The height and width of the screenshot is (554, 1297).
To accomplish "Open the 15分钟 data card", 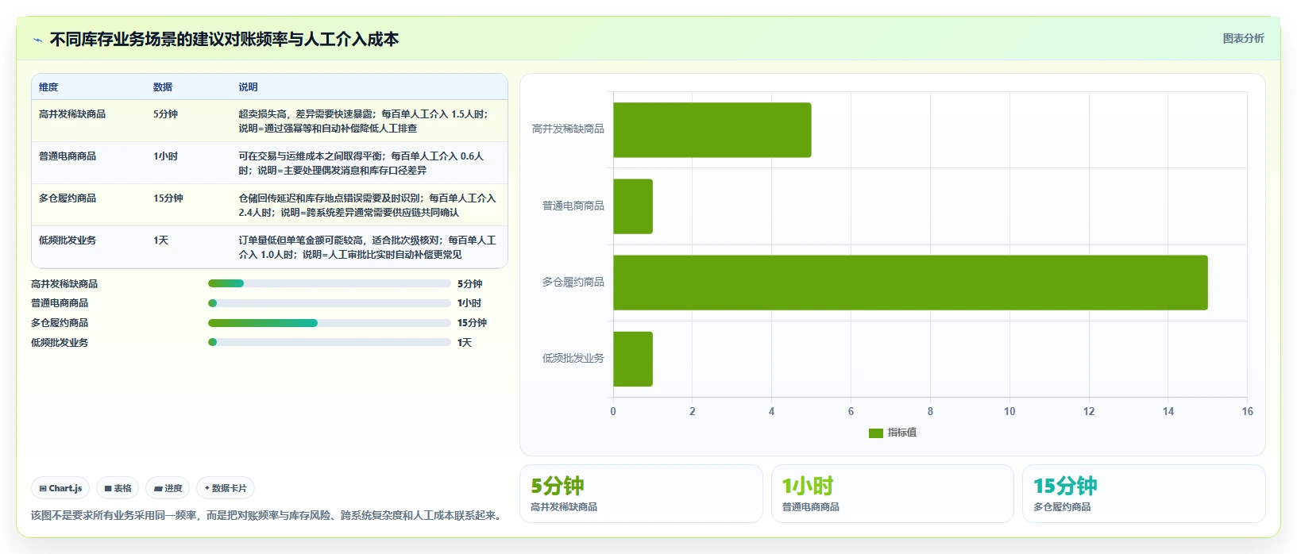I will [1144, 494].
